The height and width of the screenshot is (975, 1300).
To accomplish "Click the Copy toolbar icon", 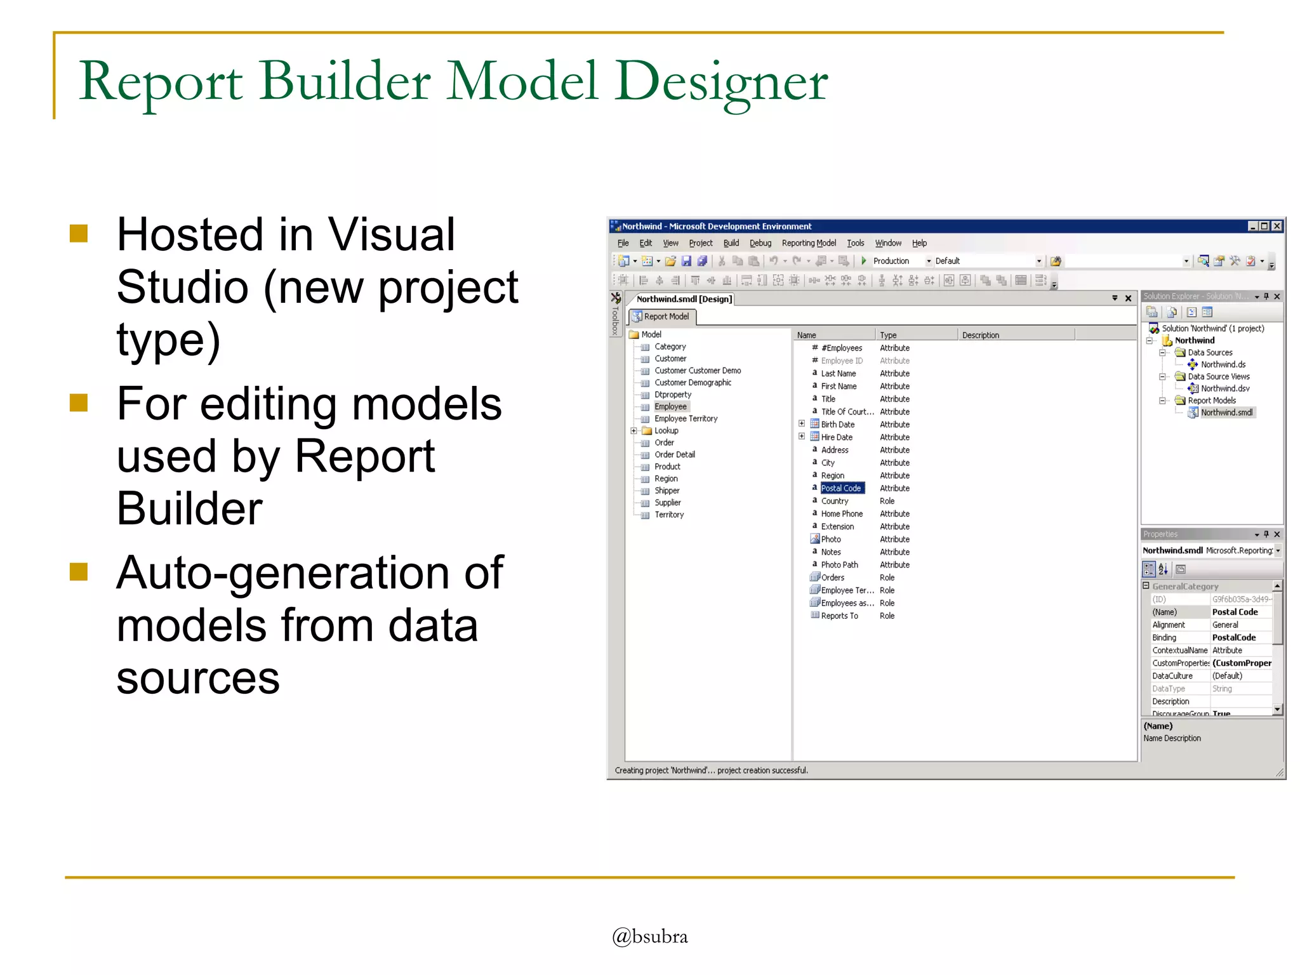I will 738,261.
